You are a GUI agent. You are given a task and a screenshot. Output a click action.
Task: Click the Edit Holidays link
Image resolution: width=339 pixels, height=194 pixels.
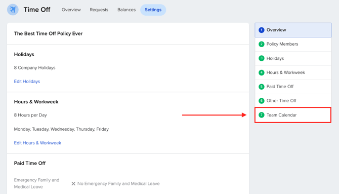[27, 82]
